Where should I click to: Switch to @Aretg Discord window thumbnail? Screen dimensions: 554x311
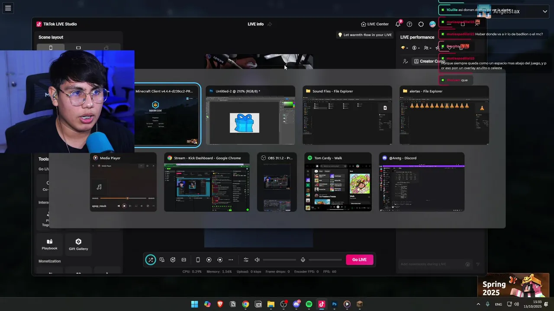422,182
